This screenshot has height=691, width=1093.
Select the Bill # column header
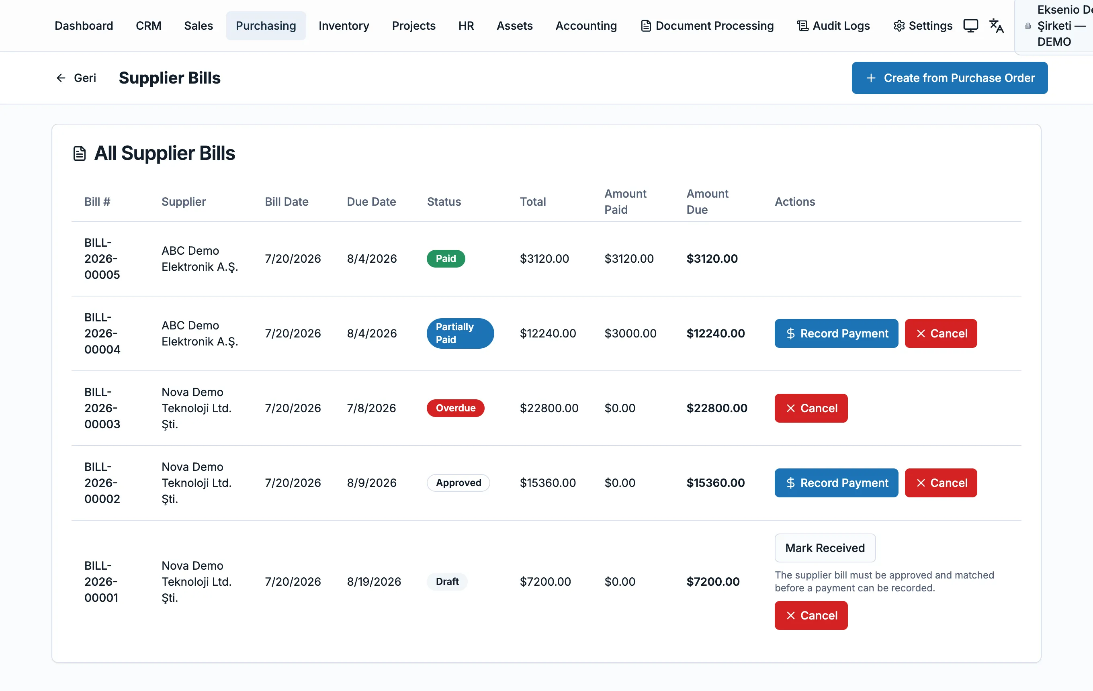[x=97, y=202]
